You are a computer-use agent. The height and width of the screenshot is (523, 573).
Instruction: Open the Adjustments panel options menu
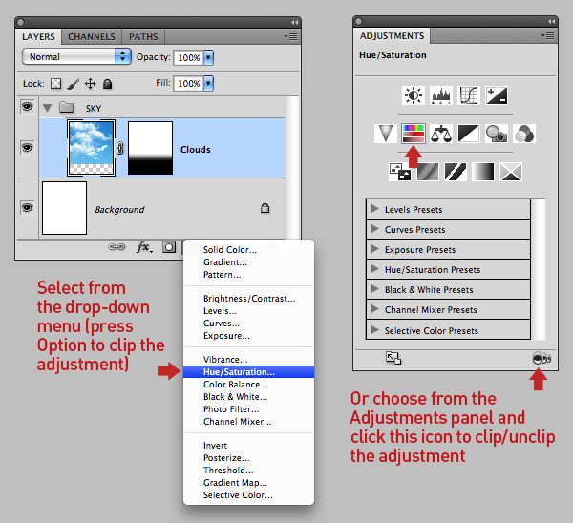[547, 36]
